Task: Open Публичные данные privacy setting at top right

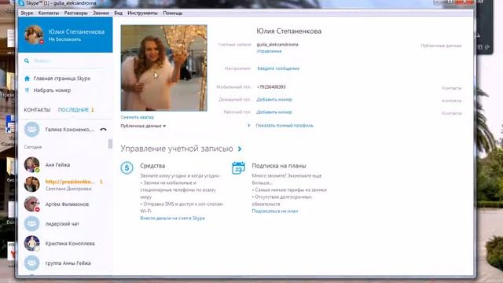Action: click(x=441, y=46)
